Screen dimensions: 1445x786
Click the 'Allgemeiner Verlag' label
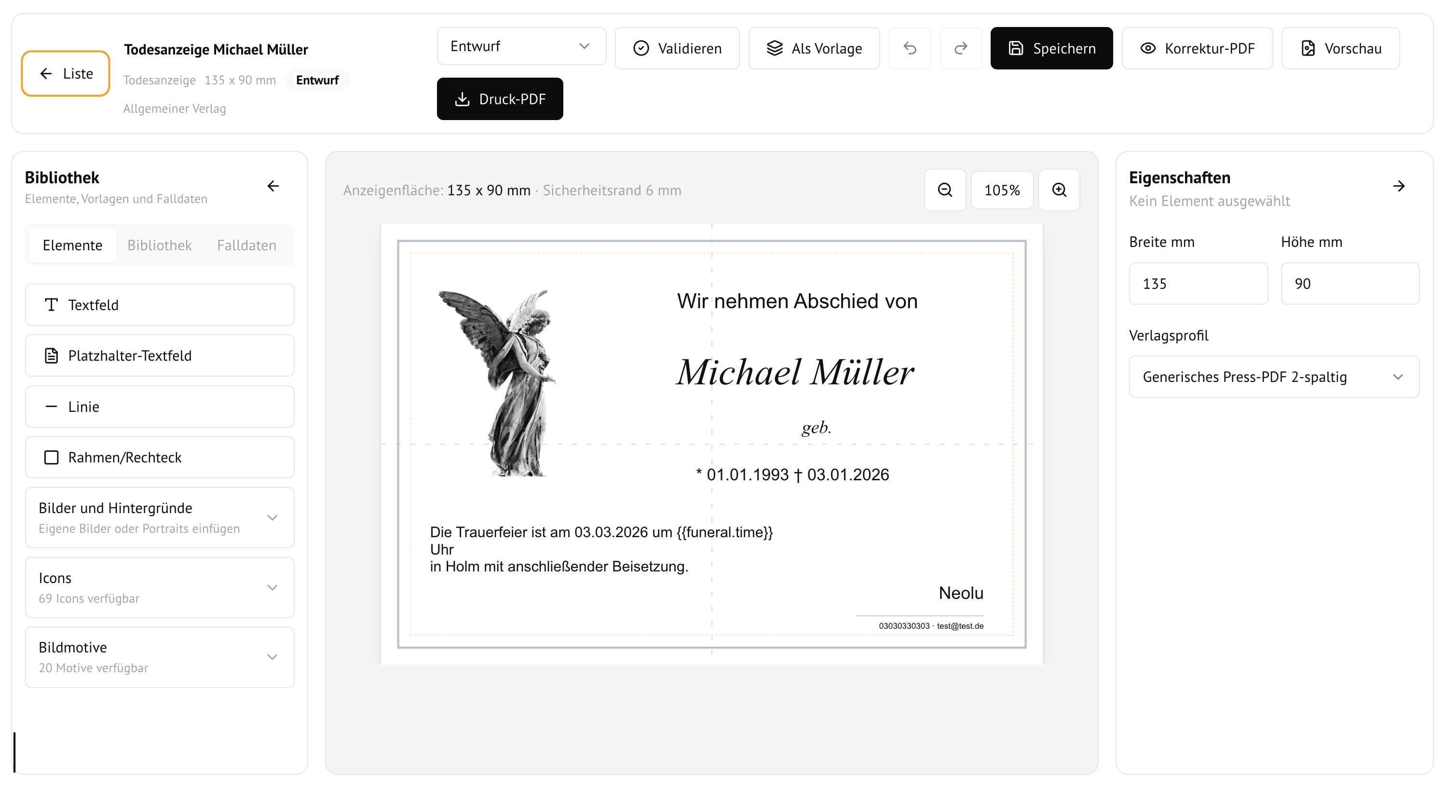(x=175, y=109)
